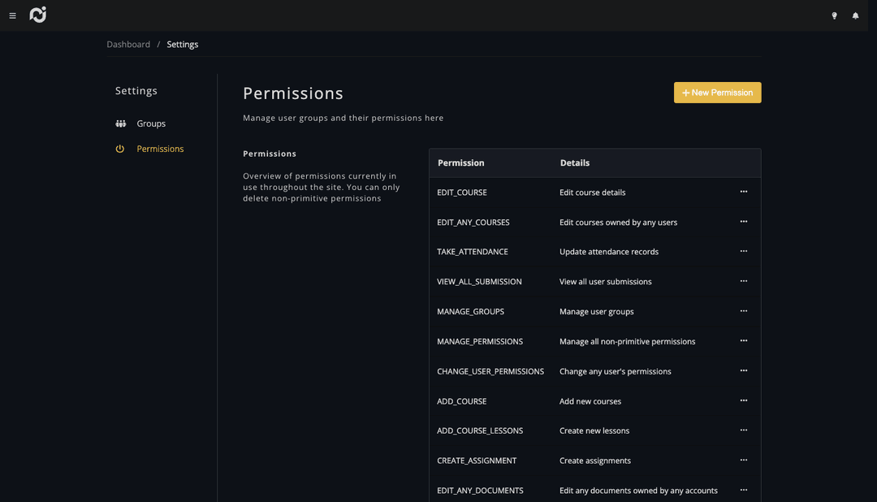
Task: Click the Details column header
Action: click(574, 162)
